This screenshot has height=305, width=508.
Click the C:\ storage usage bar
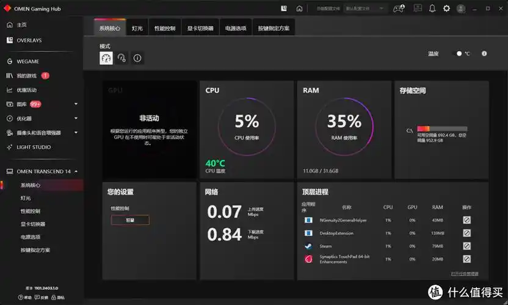tap(442, 129)
